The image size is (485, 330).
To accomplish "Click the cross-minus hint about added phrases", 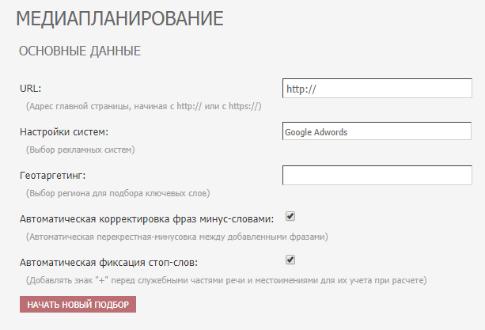I will (177, 237).
